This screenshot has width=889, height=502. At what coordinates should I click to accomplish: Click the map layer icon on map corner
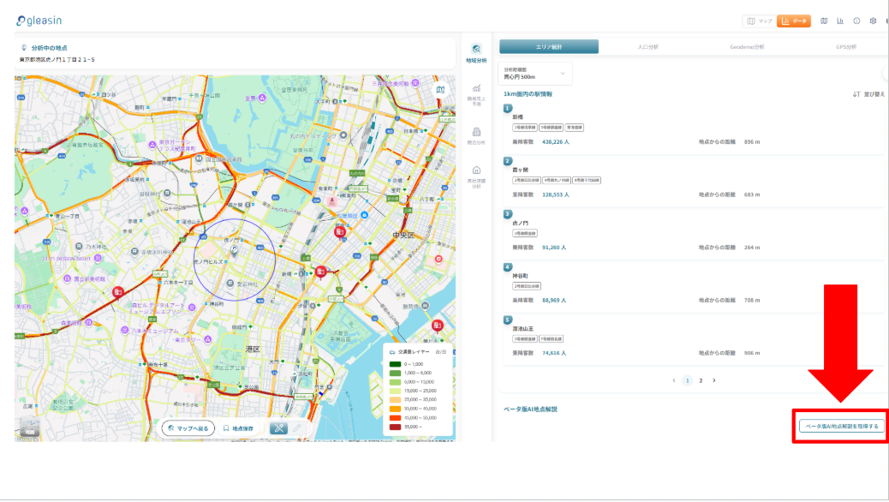tap(440, 89)
